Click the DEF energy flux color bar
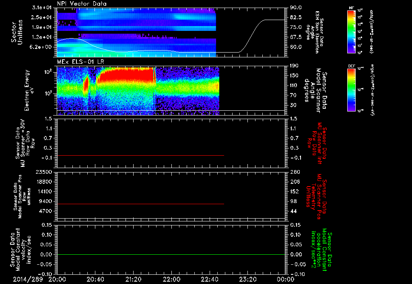The image size is (412, 284). point(351,90)
